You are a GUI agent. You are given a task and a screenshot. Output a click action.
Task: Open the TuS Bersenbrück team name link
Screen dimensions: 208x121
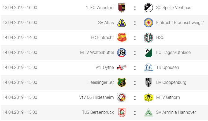pos(98,112)
